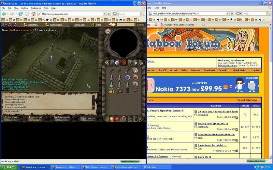This screenshot has height=170, width=273.
Task: Toggle the Public chat setting
Action: pos(11,118)
